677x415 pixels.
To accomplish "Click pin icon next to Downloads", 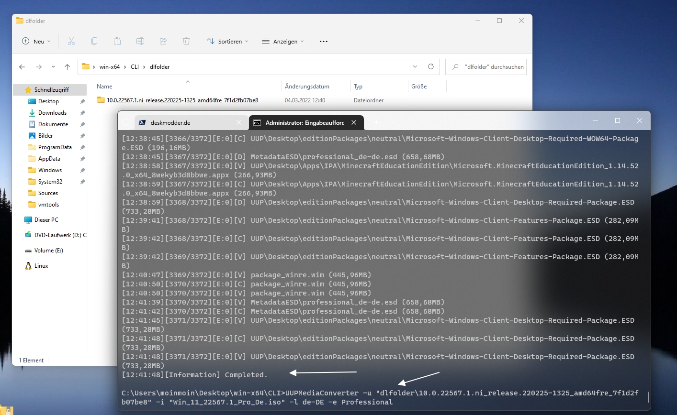I will pos(82,113).
